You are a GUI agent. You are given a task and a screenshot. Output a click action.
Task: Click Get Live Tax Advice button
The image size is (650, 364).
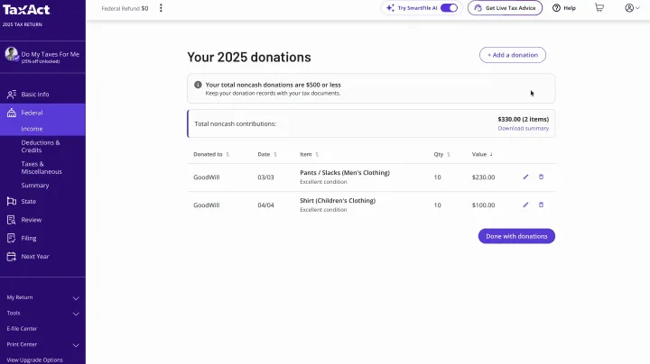pos(505,8)
